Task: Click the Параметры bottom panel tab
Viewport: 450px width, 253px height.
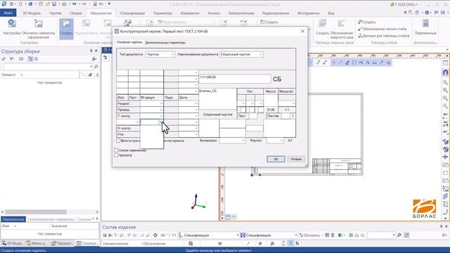Action: [x=62, y=243]
